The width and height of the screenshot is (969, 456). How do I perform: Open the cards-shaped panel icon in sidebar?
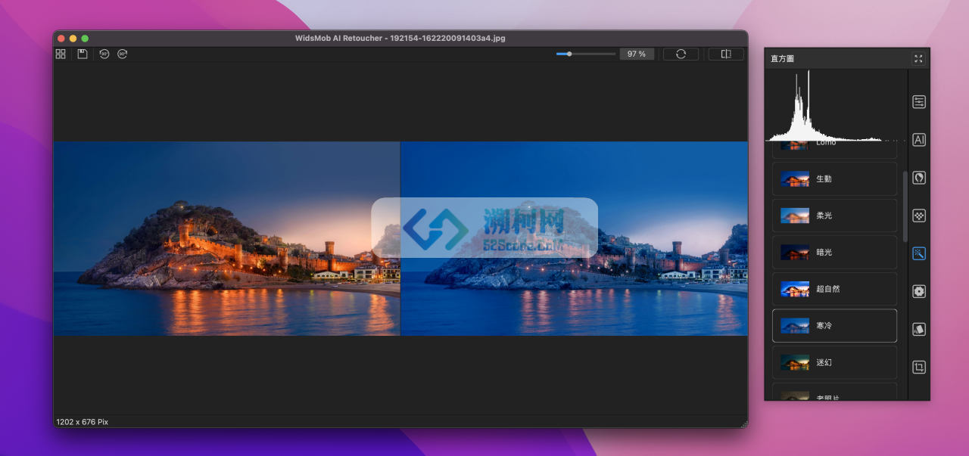click(x=919, y=330)
